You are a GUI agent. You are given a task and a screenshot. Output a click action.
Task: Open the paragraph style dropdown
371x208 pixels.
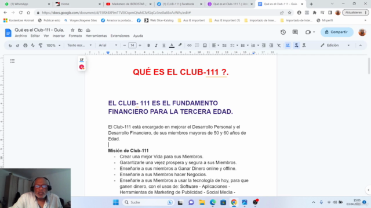pos(79,45)
